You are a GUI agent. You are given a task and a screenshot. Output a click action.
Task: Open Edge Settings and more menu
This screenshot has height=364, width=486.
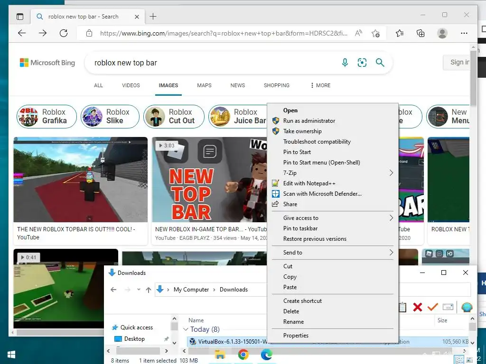click(464, 33)
